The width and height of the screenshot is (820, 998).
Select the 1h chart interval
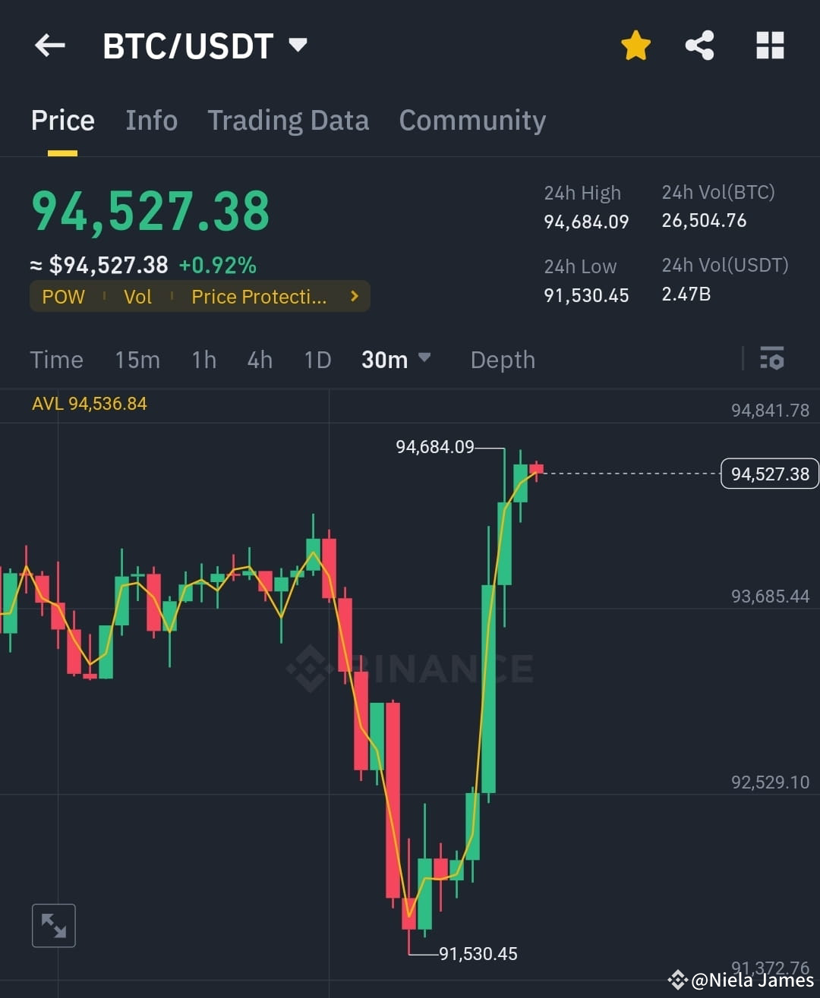[x=203, y=360]
